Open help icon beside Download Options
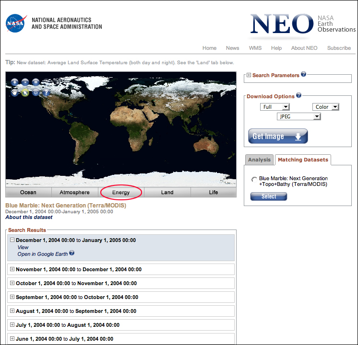 298,96
